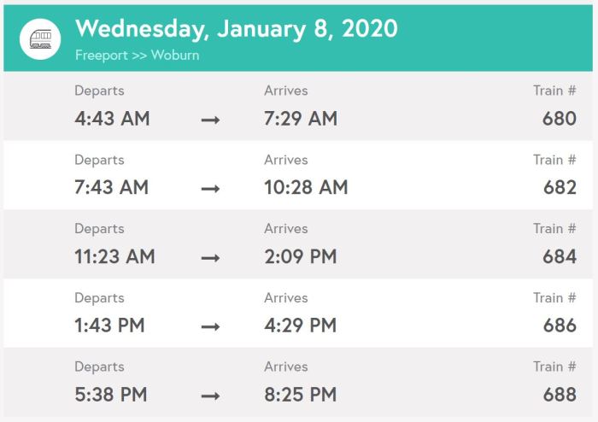Choose train number 682
Screen dimensions: 598x422
coord(560,188)
